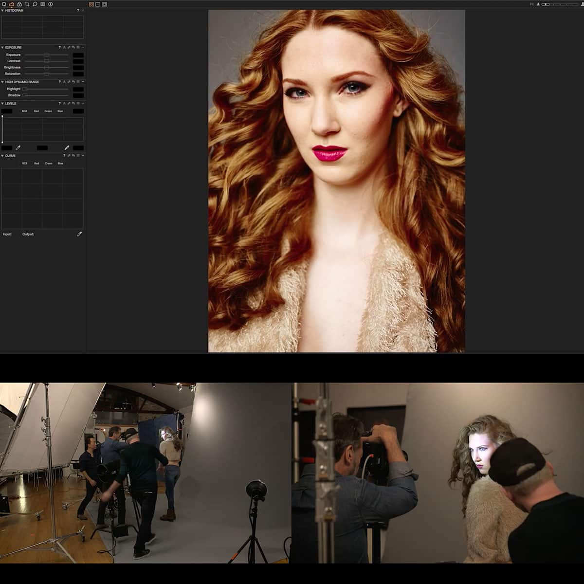This screenshot has height=584, width=584.
Task: Switch viewer to multi-view layout
Action: (x=91, y=4)
